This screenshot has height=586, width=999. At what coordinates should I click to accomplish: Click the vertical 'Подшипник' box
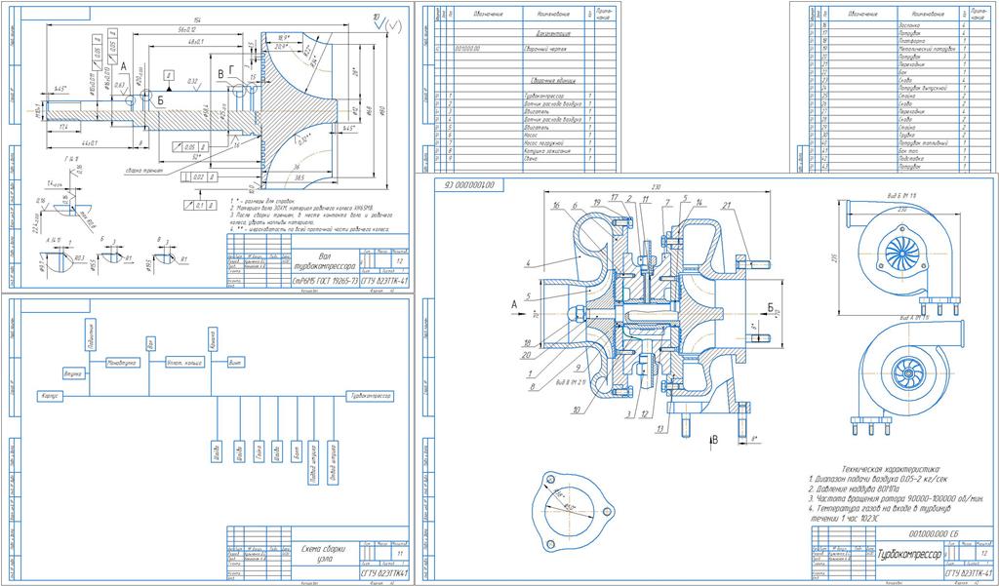[90, 333]
